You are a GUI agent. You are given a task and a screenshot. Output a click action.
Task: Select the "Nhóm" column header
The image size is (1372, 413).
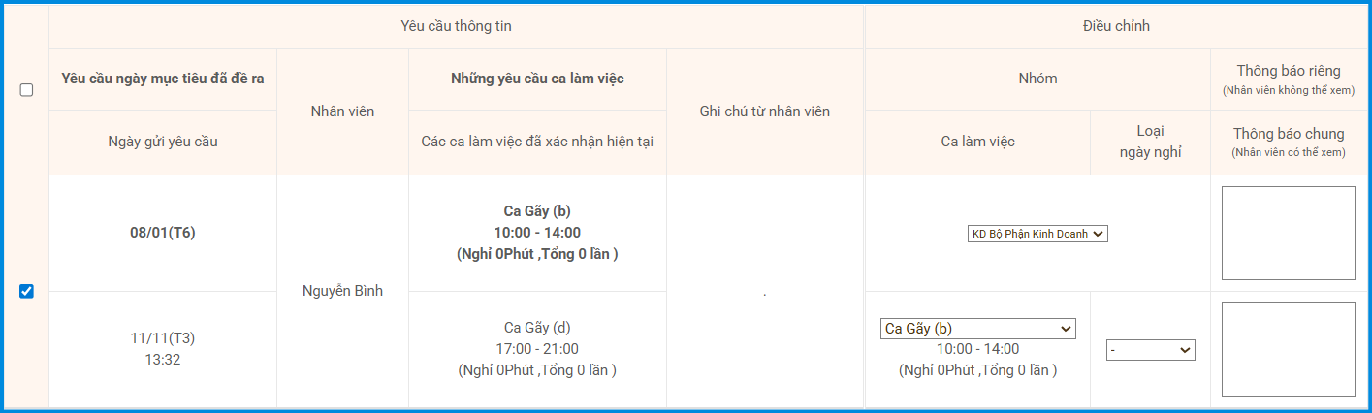[1037, 79]
